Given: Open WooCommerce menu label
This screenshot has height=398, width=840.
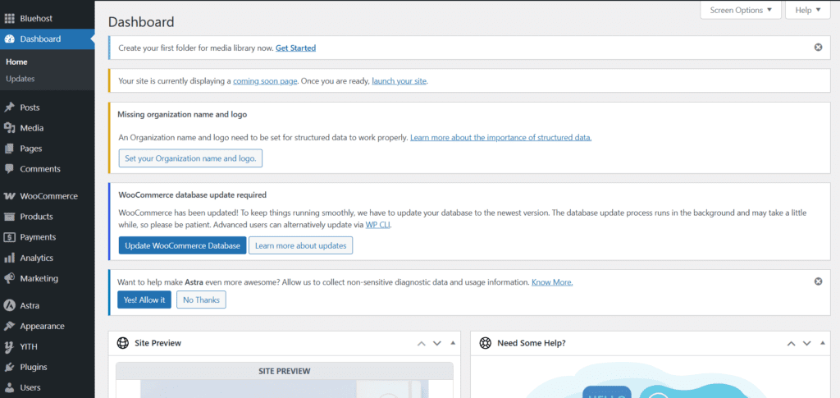Looking at the screenshot, I should click(48, 196).
